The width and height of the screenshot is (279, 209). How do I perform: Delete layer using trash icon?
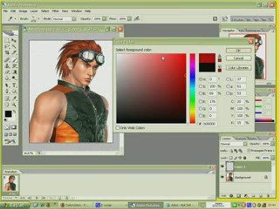(268, 196)
